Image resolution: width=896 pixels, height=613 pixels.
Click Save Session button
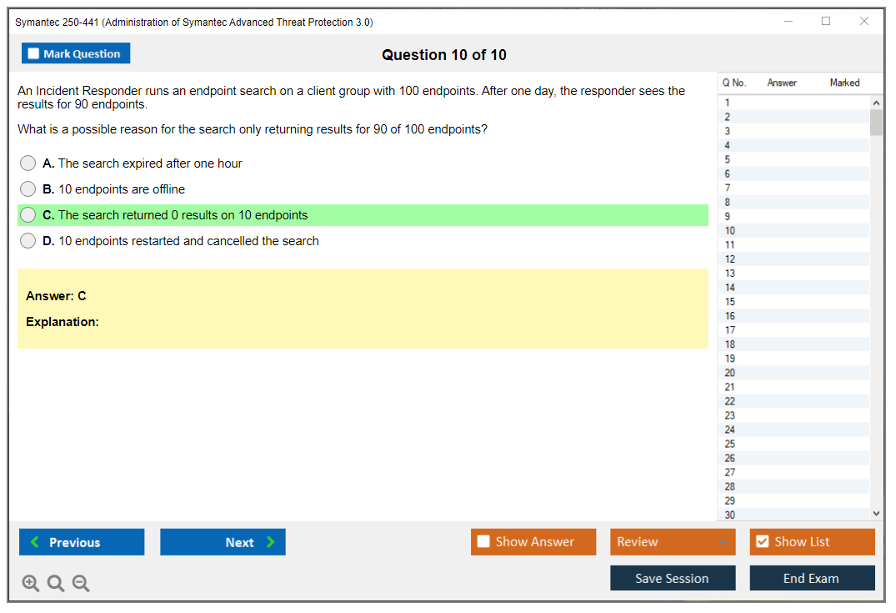click(x=673, y=578)
